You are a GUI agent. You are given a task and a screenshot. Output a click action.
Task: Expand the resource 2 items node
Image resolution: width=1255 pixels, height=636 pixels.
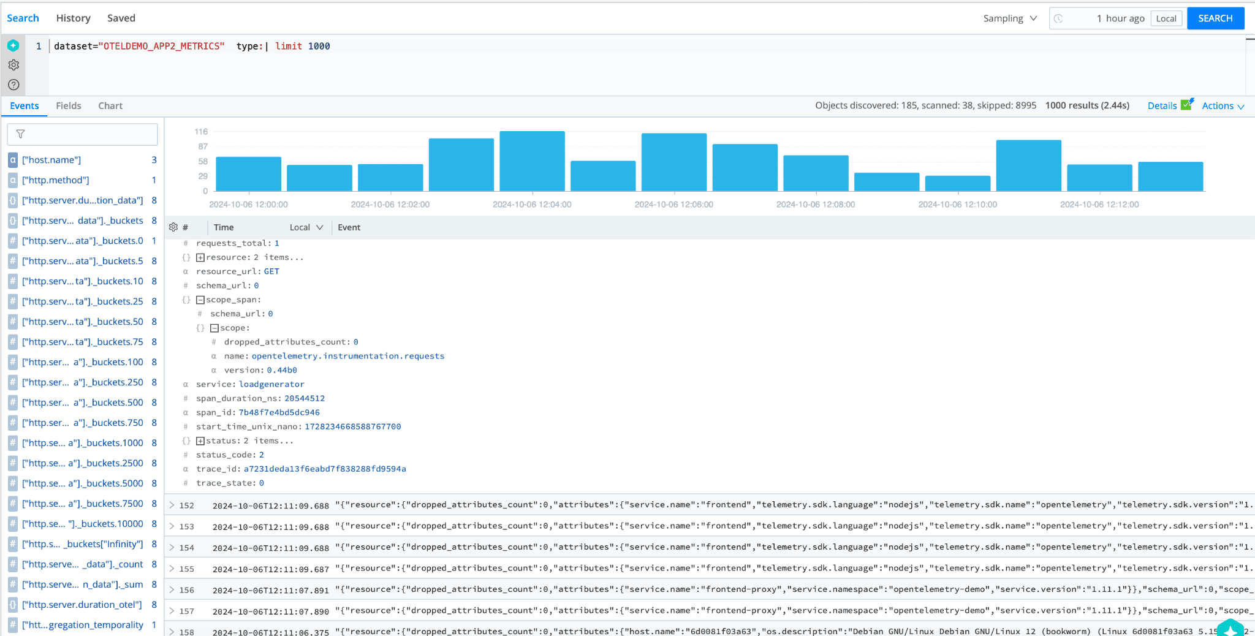point(200,257)
